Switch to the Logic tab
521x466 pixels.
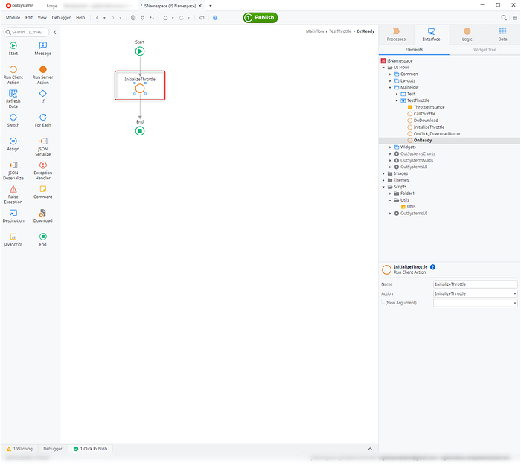[x=467, y=34]
